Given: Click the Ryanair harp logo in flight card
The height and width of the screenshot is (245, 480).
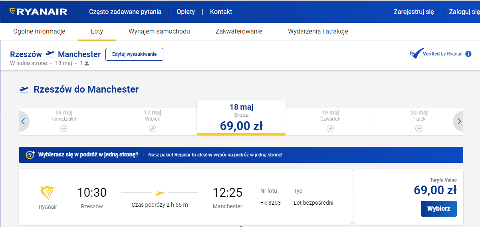Looking at the screenshot, I should [x=48, y=194].
